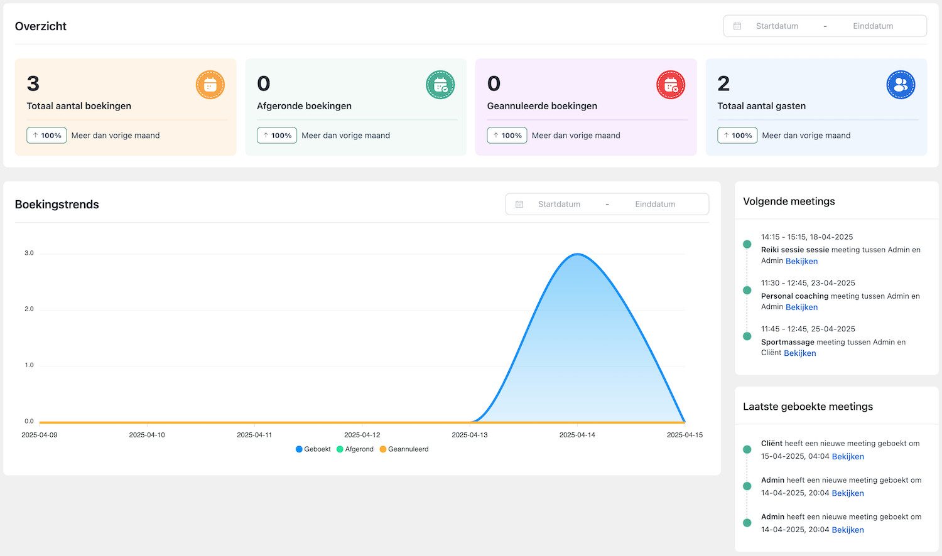
Task: Set Startdatum in the Overzicht date picker
Action: click(x=777, y=26)
